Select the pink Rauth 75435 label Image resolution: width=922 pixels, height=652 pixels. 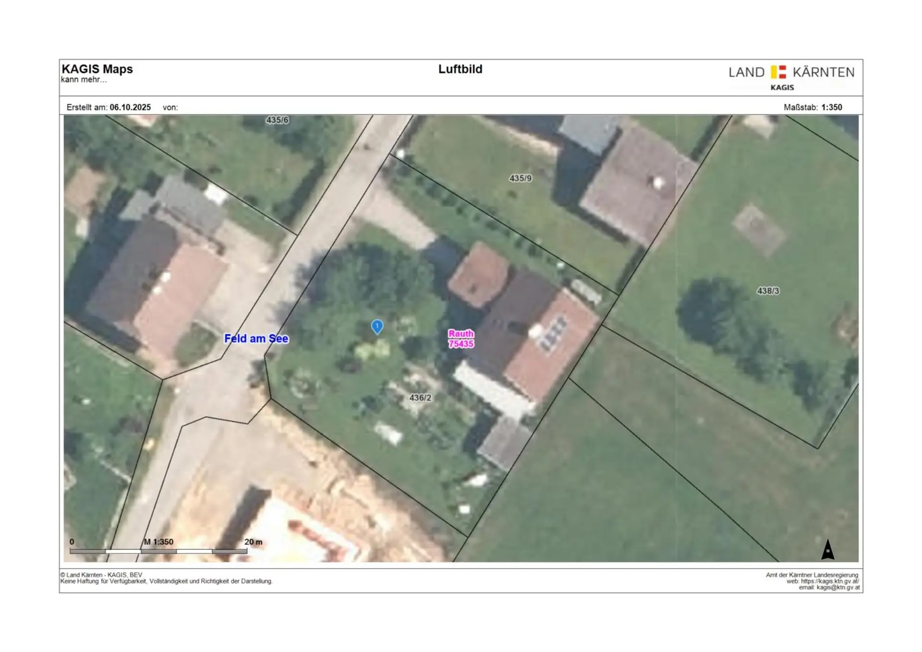tap(461, 338)
